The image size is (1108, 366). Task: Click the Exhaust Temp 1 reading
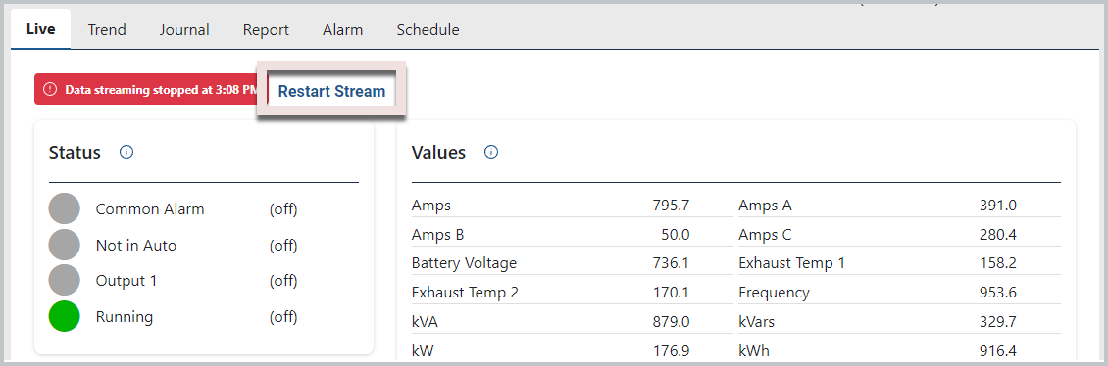[997, 263]
